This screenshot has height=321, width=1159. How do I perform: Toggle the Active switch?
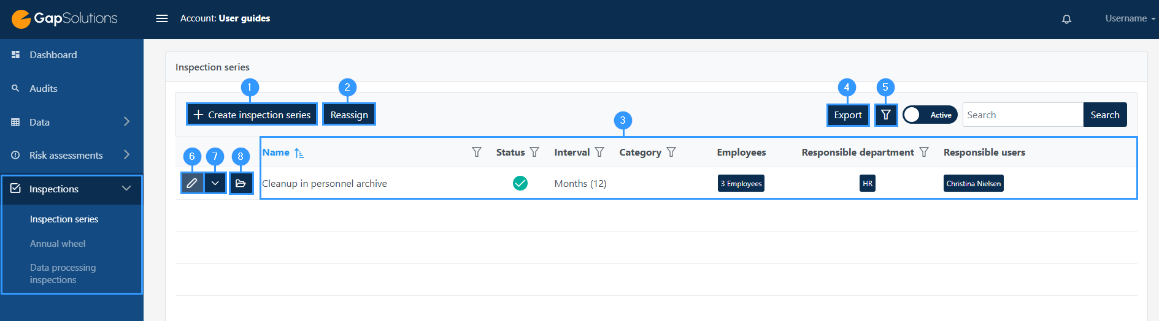930,115
